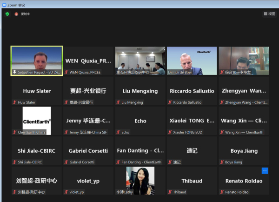Click the muted mic icon beside Fan Danting

click(x=118, y=162)
